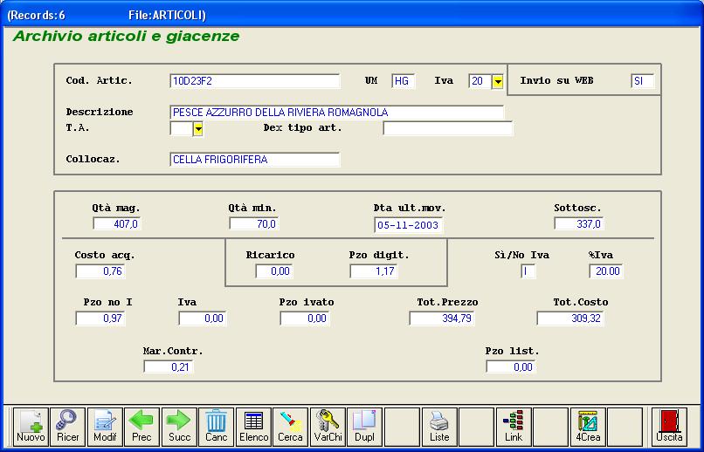Delete the record with the Canc trash icon
The image size is (704, 452).
click(217, 427)
